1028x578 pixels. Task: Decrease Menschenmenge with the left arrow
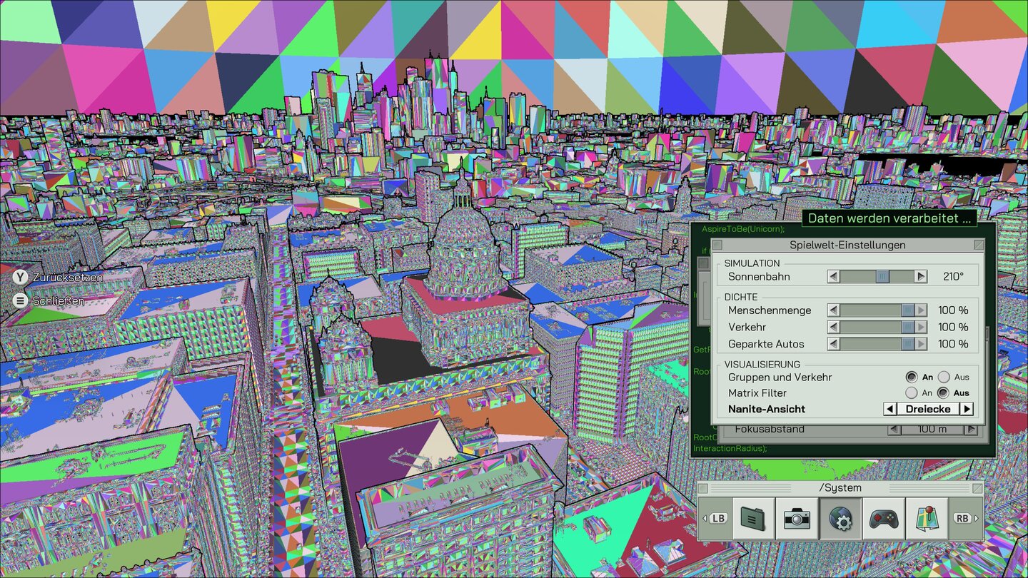(833, 310)
